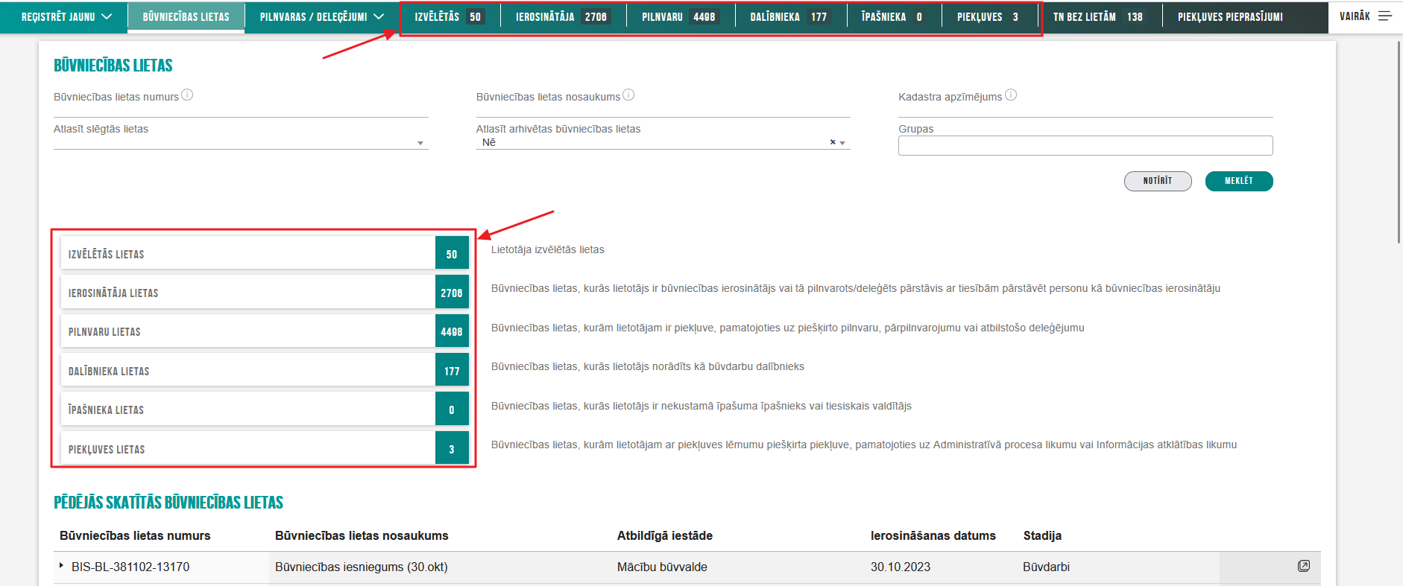Open info icon beside Būvniecības lietas numurs
Screen dimensions: 1403x586
point(187,95)
